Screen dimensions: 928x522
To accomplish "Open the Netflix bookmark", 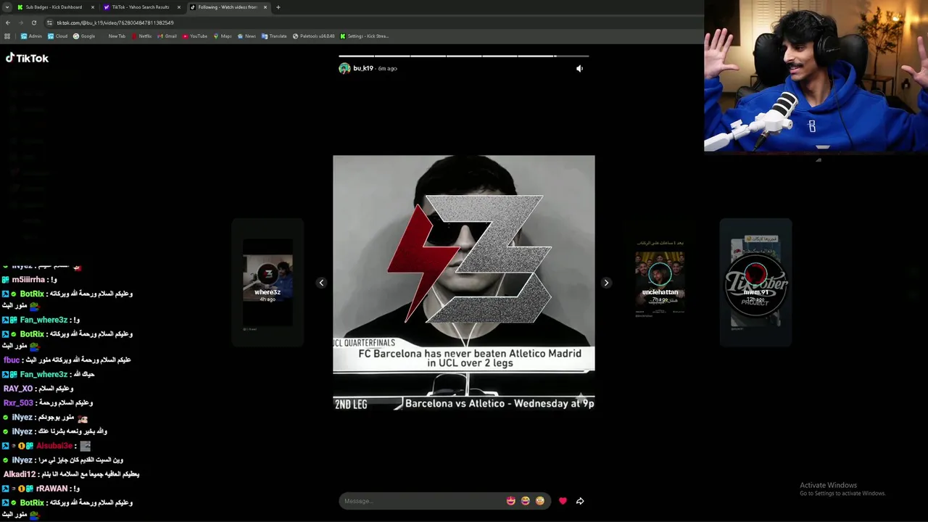I will pos(141,36).
